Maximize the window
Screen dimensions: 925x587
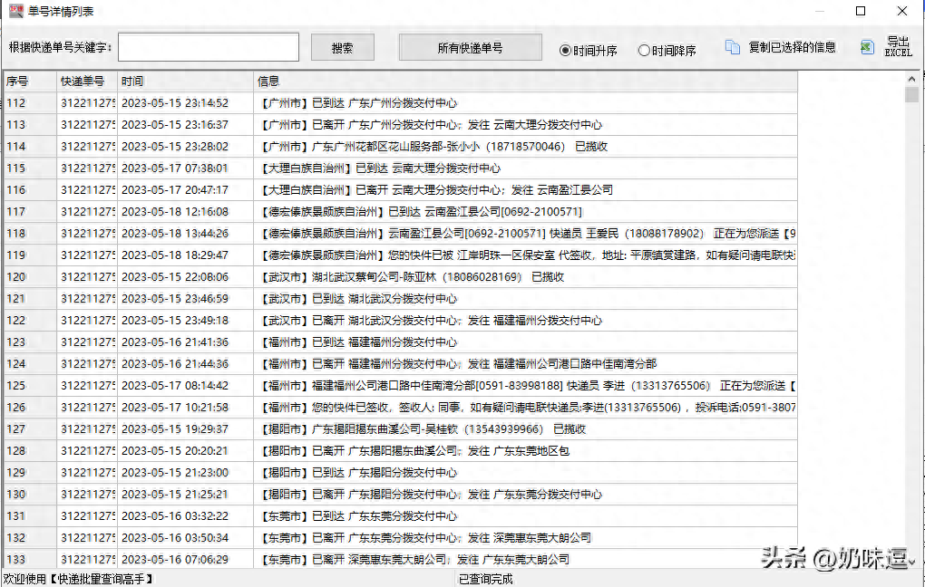[x=861, y=11]
